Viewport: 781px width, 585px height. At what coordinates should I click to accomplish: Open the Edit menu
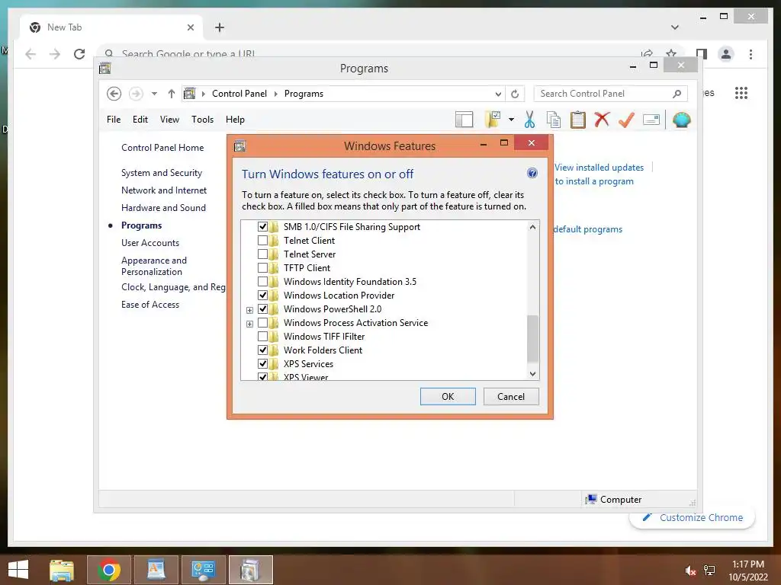140,120
